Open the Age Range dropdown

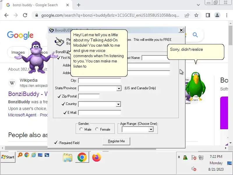tap(151, 129)
